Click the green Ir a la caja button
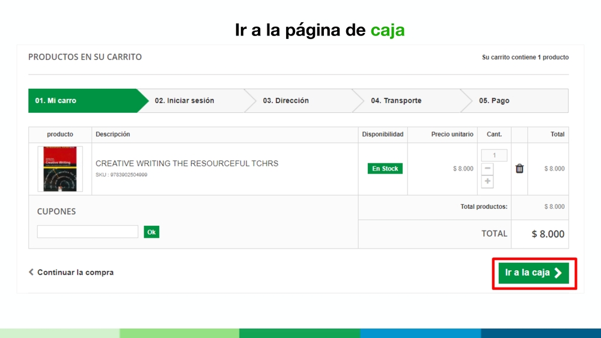 click(x=534, y=273)
